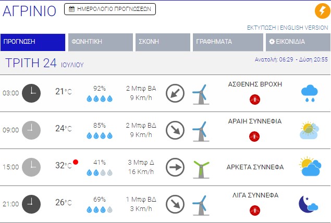Click the light rain cloud icon at 03:00
Screen dimensions: 331x223
[x=310, y=93]
